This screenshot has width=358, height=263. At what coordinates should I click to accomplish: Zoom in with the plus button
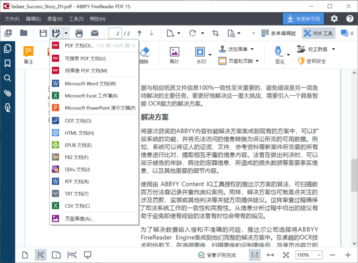point(348,255)
